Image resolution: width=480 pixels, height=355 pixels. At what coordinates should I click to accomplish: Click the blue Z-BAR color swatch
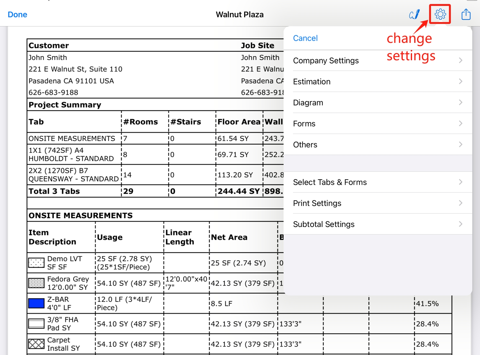coord(36,303)
